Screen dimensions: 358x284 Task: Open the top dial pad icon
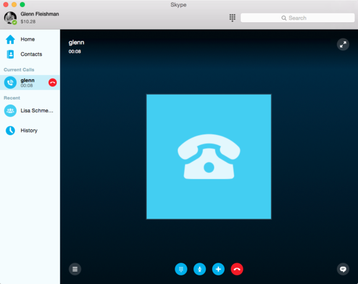[233, 18]
